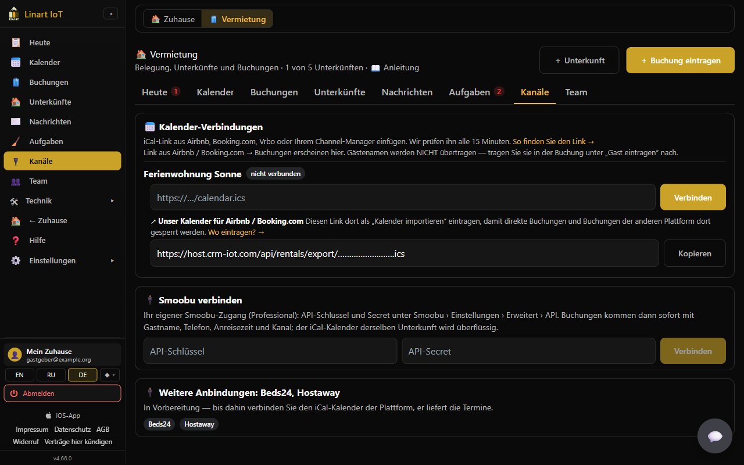Open Heute in the sidebar
Screen dimensions: 744x465
click(63, 42)
